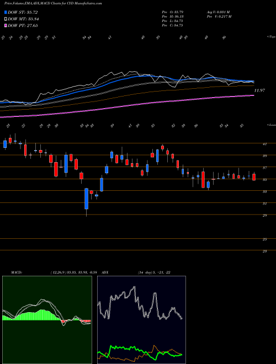Viewport: 276px width, 364px height.
Task: Click the 29 price axis label
Action: (x=264, y=215)
